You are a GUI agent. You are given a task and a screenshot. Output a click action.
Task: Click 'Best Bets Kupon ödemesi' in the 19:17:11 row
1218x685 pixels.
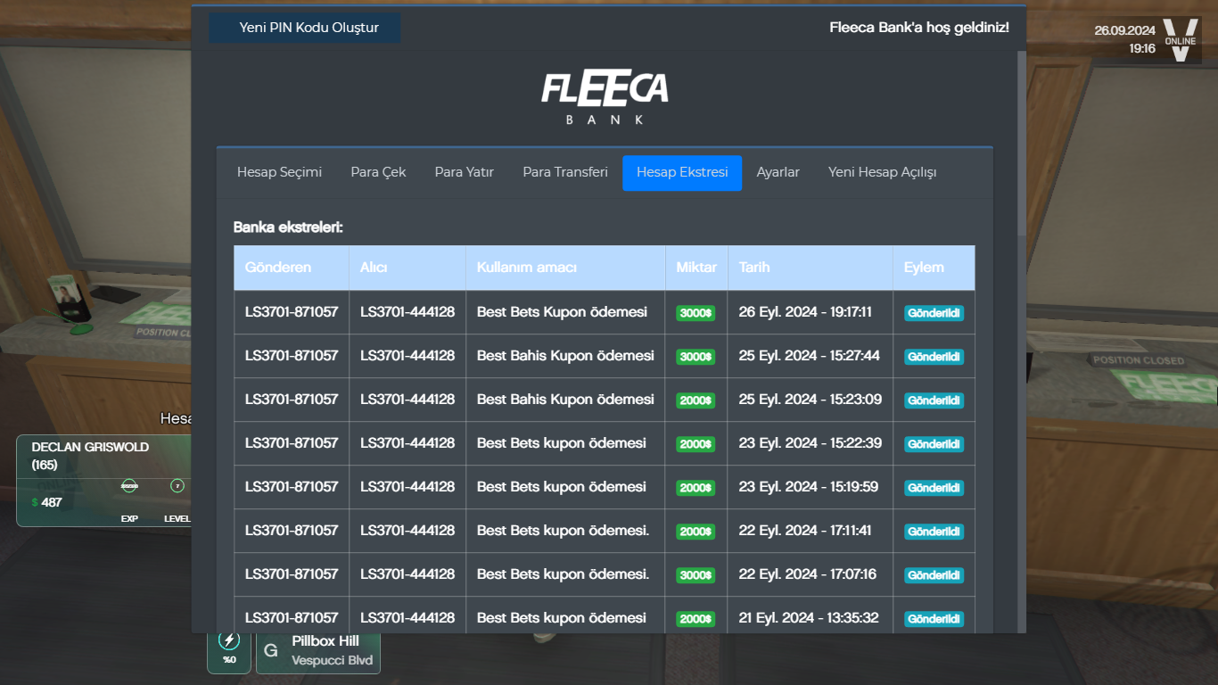[562, 312]
